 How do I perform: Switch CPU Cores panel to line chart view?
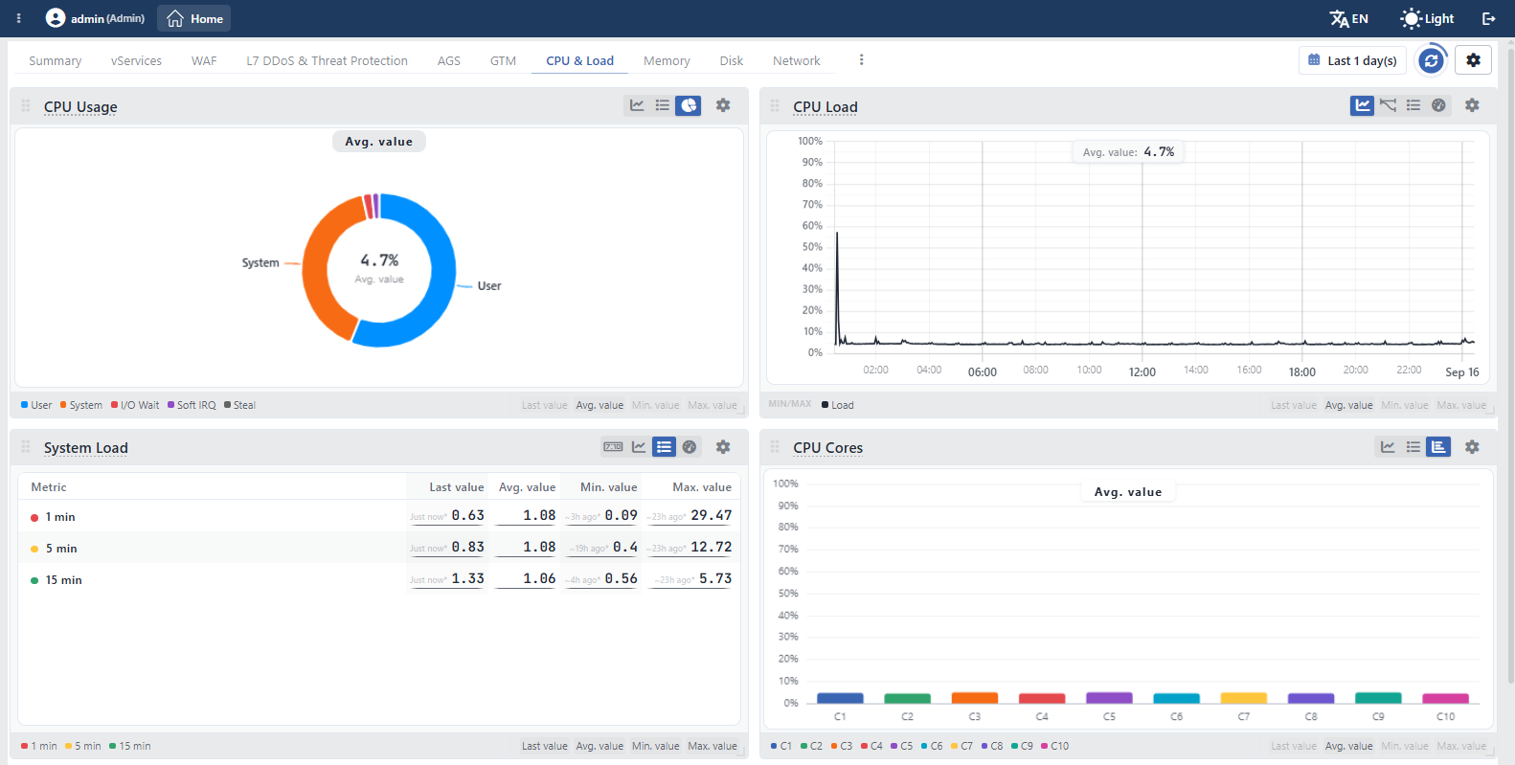point(1388,447)
